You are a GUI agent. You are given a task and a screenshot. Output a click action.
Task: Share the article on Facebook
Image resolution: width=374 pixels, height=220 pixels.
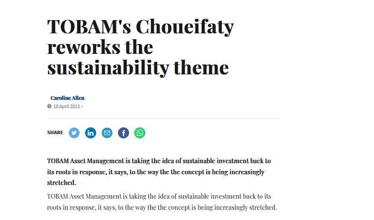click(x=123, y=133)
